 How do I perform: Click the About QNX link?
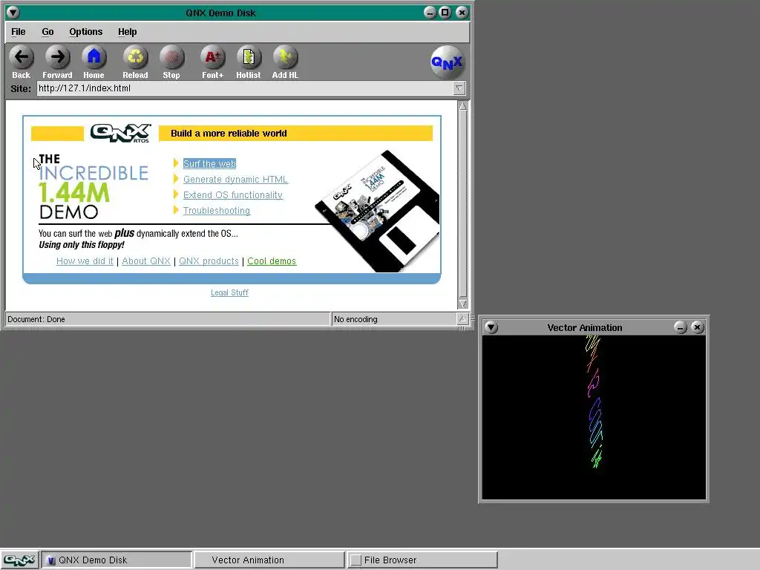coord(146,261)
